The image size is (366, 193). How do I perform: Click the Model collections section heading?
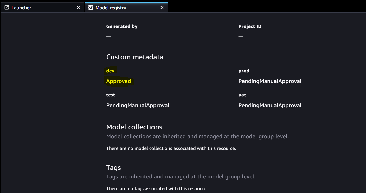(134, 127)
